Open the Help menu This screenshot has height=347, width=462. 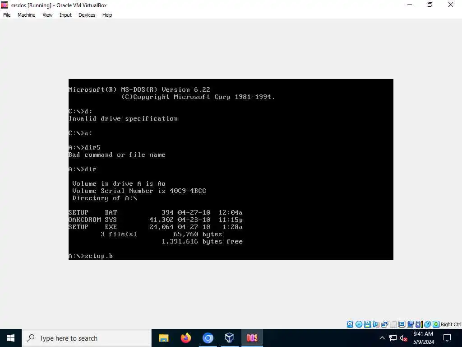(x=107, y=15)
